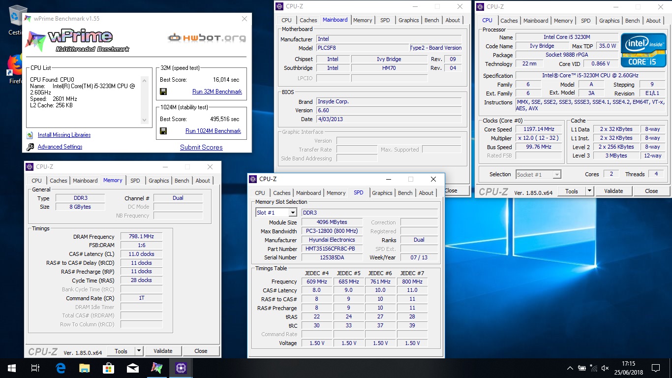Launch Microsoft Edge from the taskbar
Viewport: 672px width, 378px height.
pos(61,368)
